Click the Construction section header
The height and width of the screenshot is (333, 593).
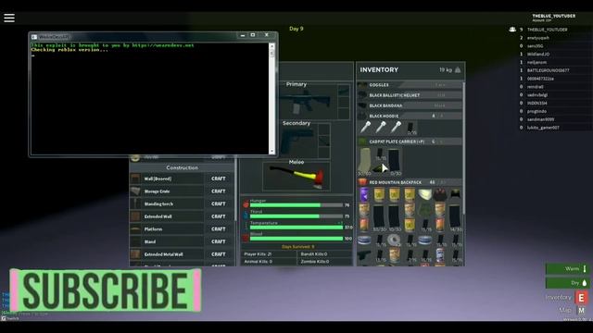tap(182, 167)
